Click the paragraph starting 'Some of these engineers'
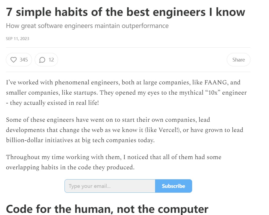Image resolution: width=269 pixels, height=215 pixels. (x=124, y=130)
